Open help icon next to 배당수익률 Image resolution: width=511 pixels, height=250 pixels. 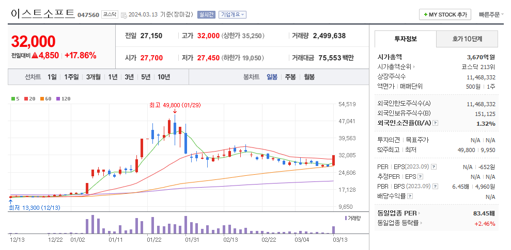(410, 196)
